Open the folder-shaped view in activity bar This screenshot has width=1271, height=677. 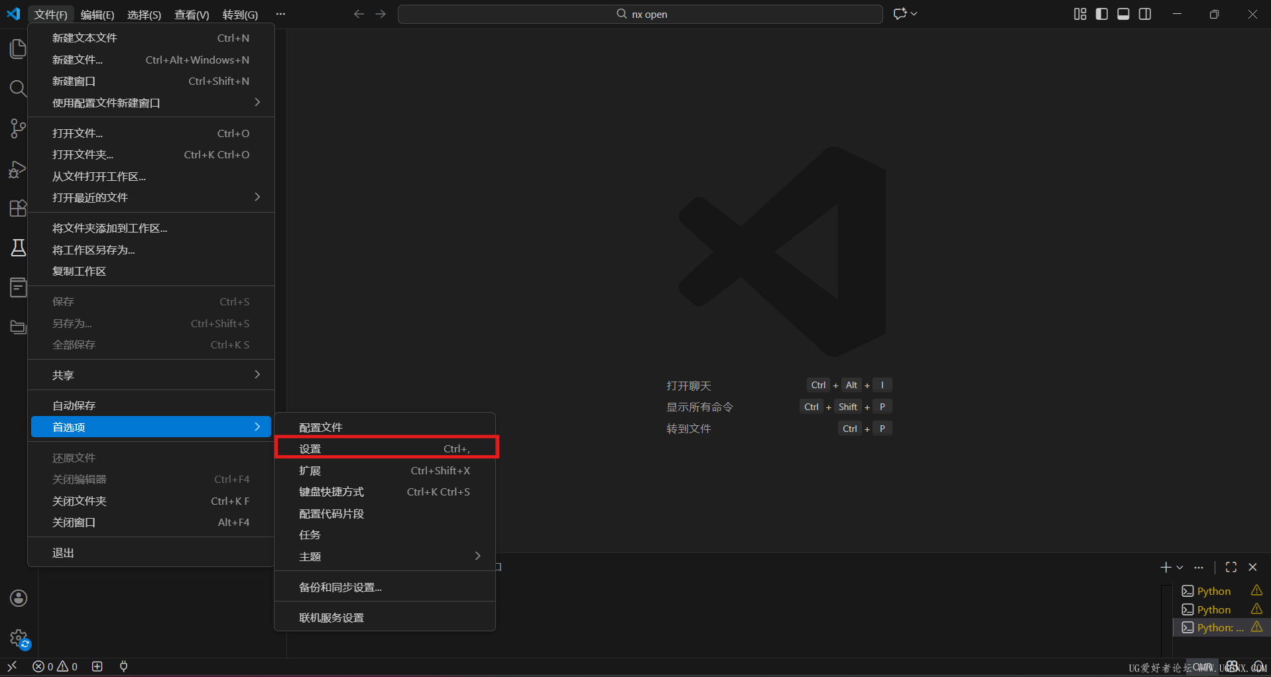[18, 327]
